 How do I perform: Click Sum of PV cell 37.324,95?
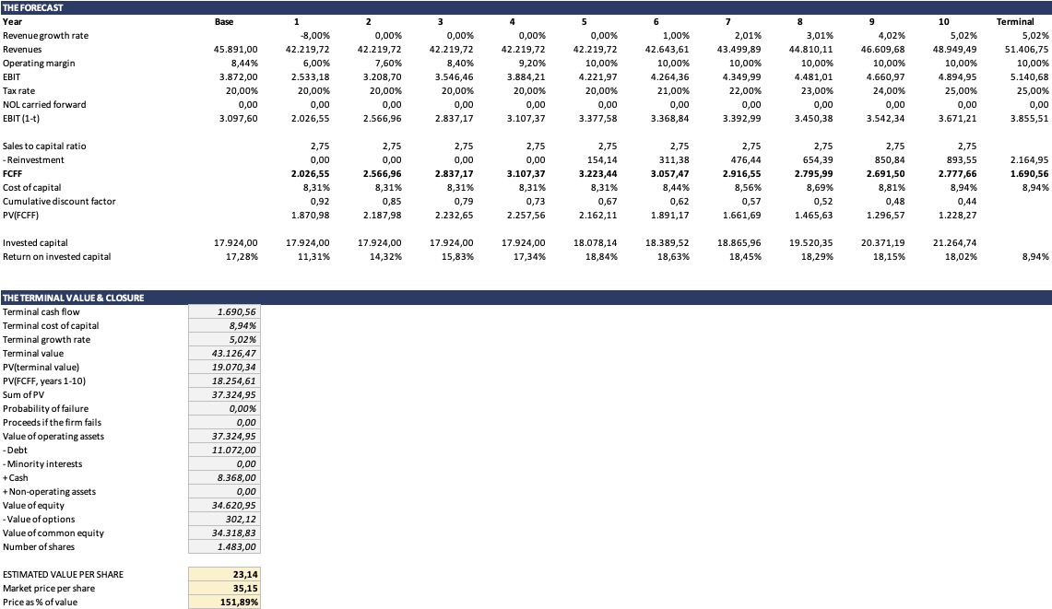(224, 395)
